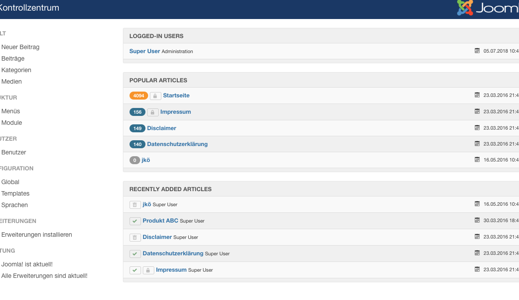Click the trash icon beside Disclaimer in recent articles
The width and height of the screenshot is (519, 300).
click(x=135, y=238)
